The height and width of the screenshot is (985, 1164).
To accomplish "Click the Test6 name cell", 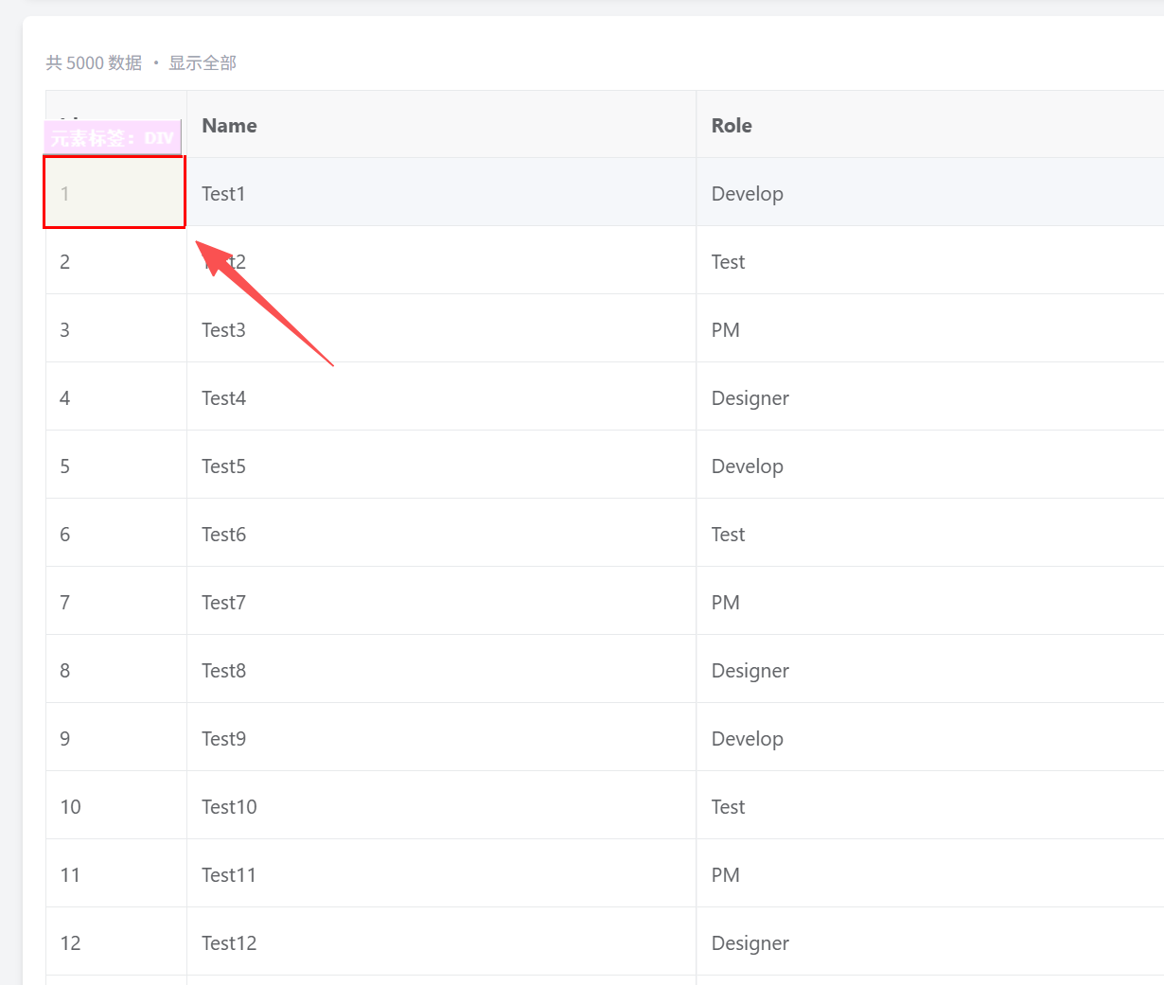I will tap(223, 535).
